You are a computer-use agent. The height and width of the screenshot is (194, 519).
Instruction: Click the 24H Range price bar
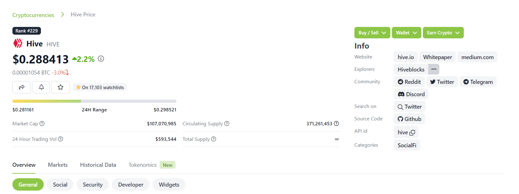tap(94, 101)
